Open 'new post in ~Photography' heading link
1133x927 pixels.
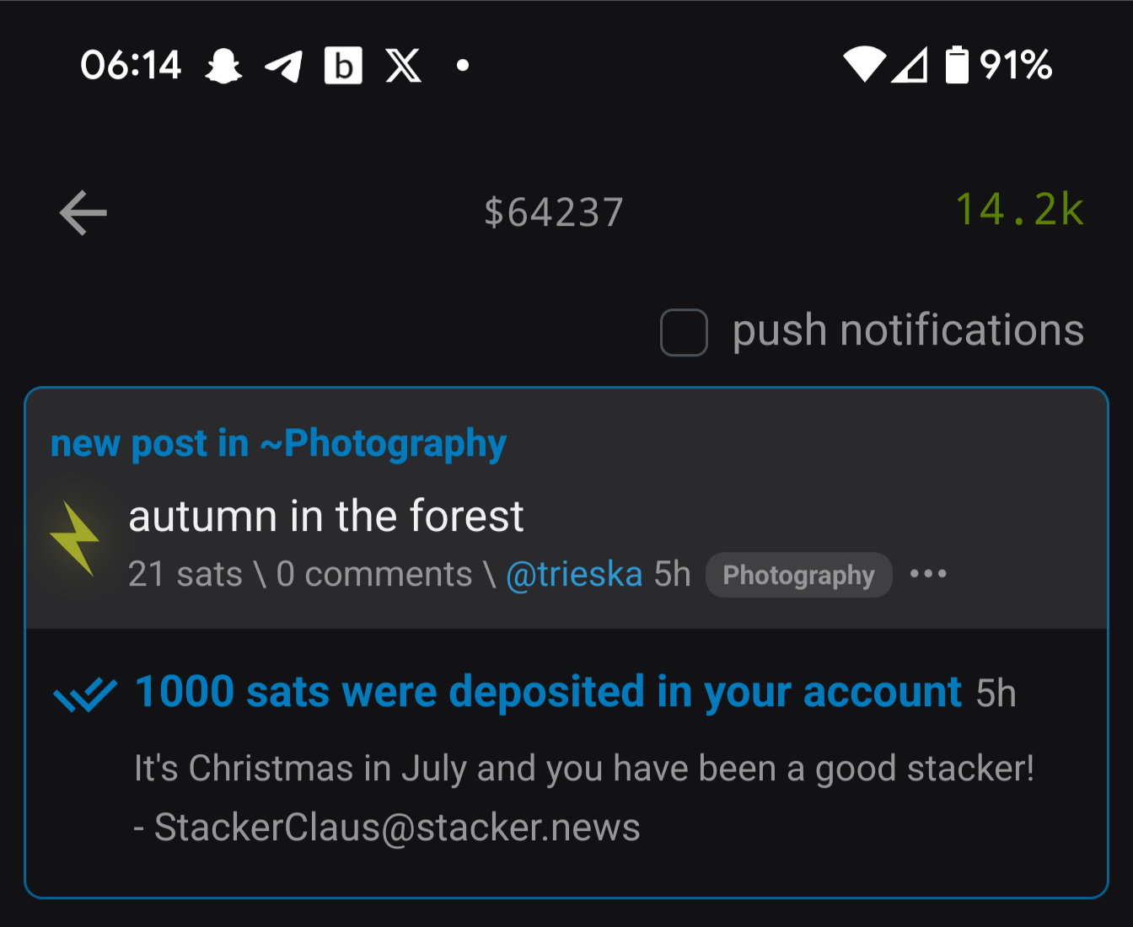coord(278,443)
